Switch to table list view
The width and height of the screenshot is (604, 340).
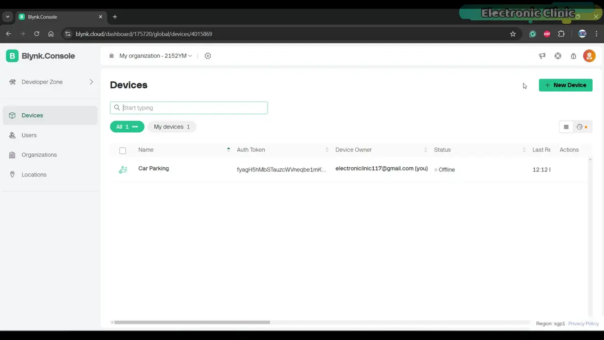click(x=566, y=127)
